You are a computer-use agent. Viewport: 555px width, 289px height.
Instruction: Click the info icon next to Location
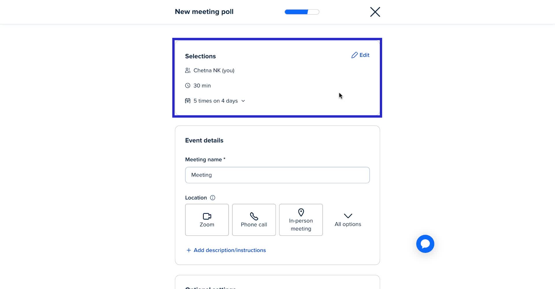[x=213, y=198]
